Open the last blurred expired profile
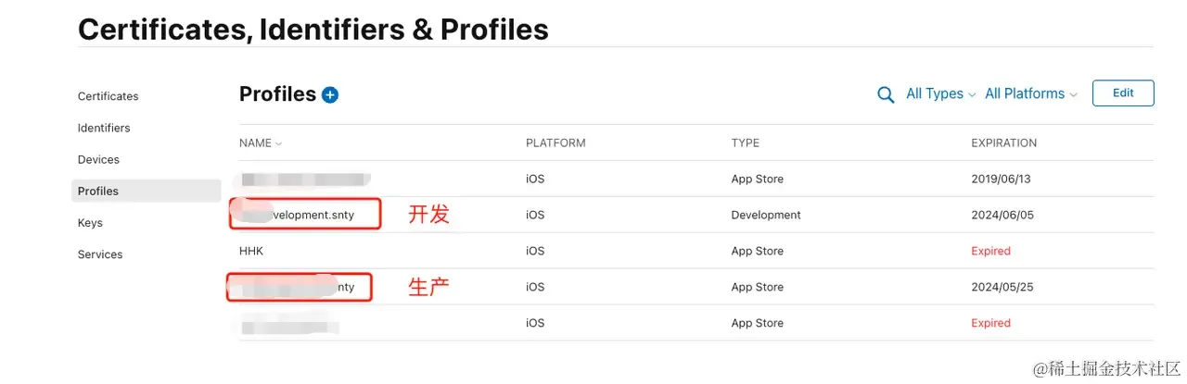 coord(696,323)
